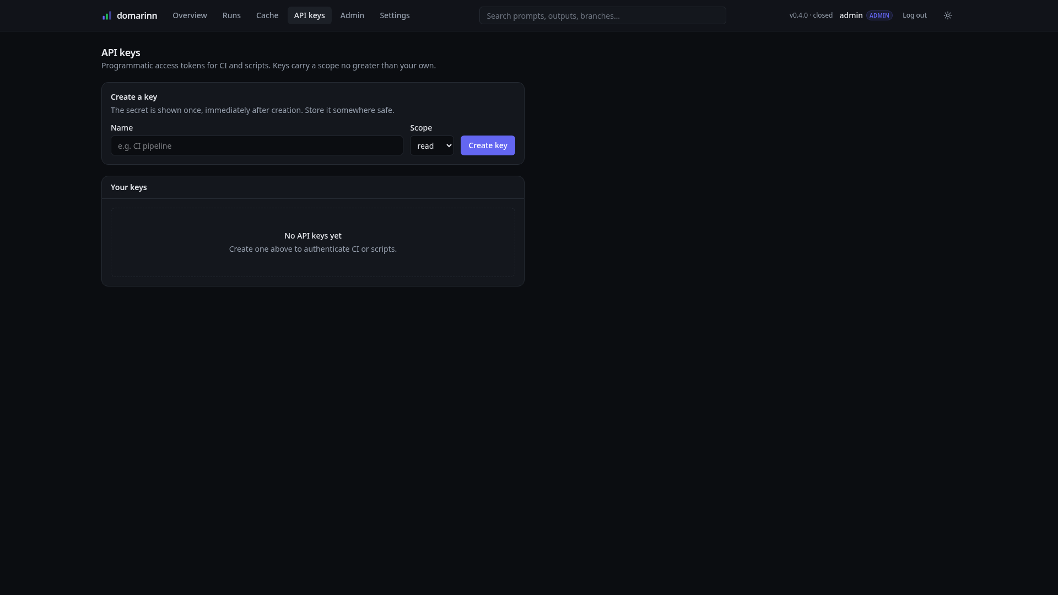Click the 'Scope' field label
Image resolution: width=1058 pixels, height=595 pixels.
point(421,128)
